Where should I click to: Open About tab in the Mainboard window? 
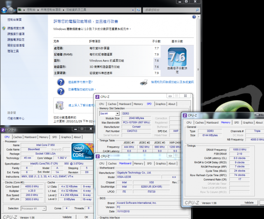tap(172, 164)
